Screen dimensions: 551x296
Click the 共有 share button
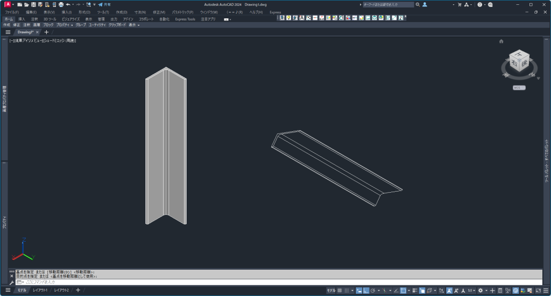coord(104,4)
